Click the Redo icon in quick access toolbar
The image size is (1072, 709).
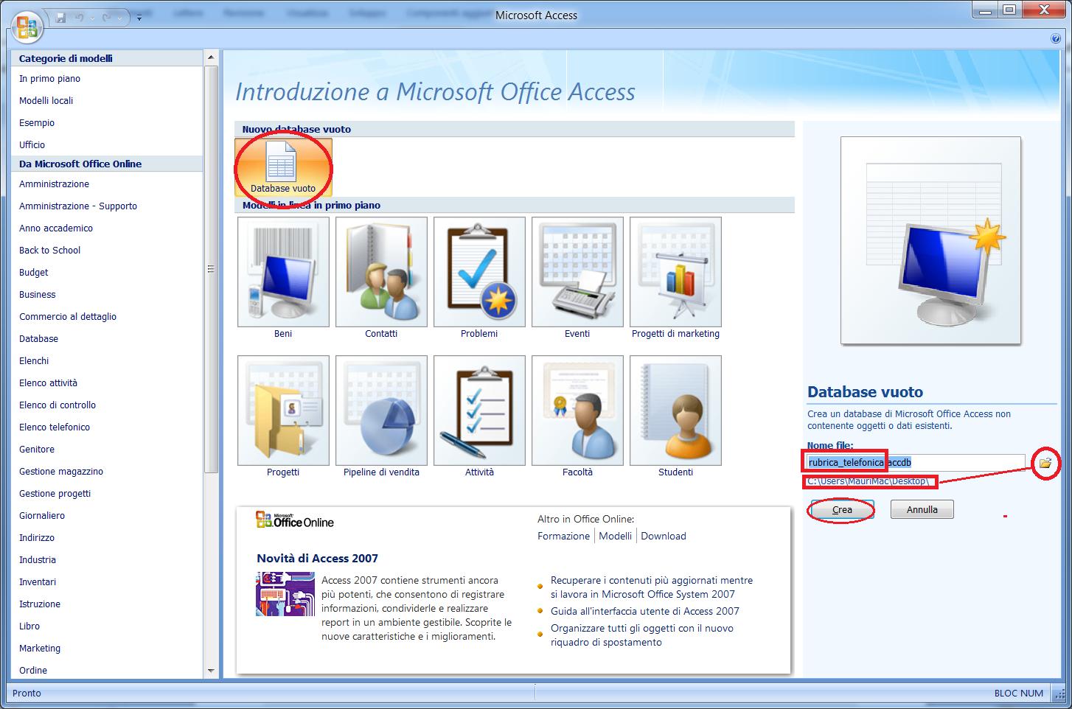tap(107, 17)
